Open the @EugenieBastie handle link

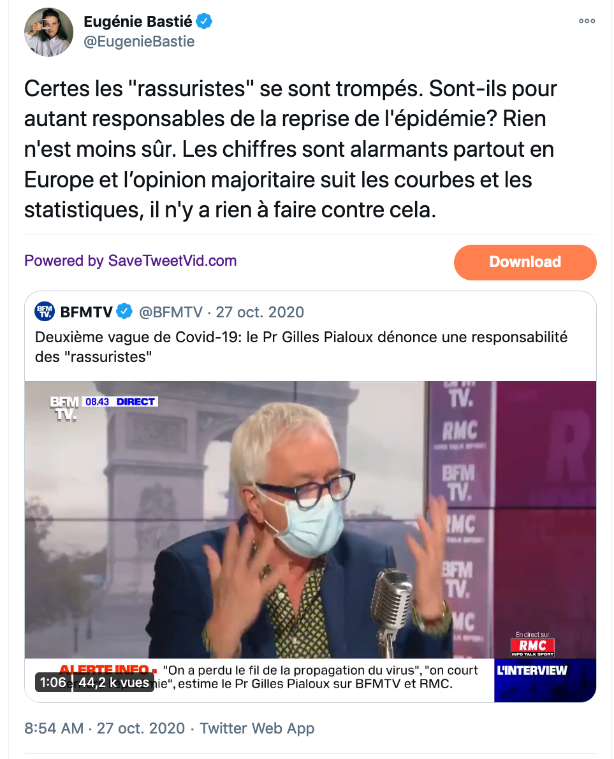[x=139, y=41]
